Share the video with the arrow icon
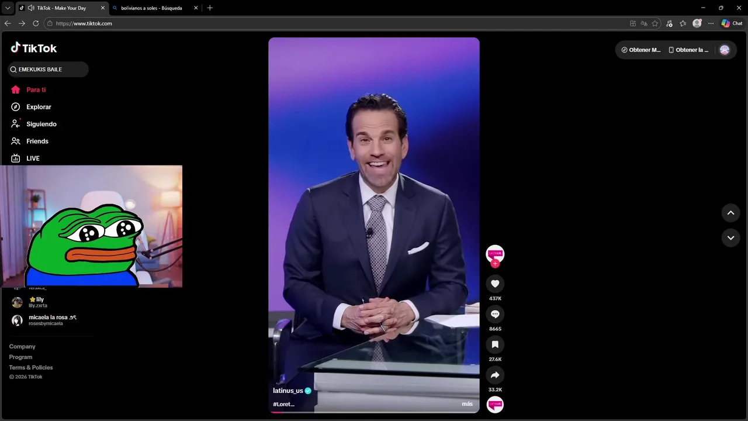Viewport: 748px width, 421px height. (495, 375)
